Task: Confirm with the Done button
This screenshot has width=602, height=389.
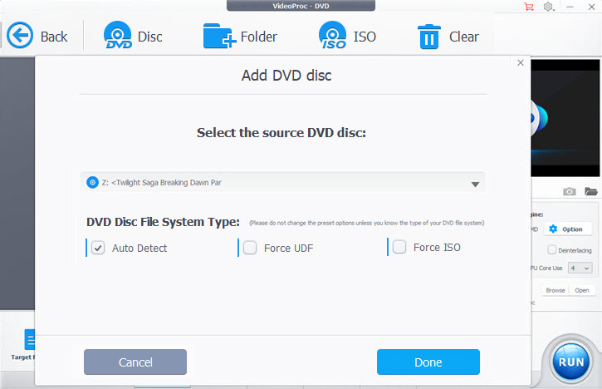Action: pos(428,362)
